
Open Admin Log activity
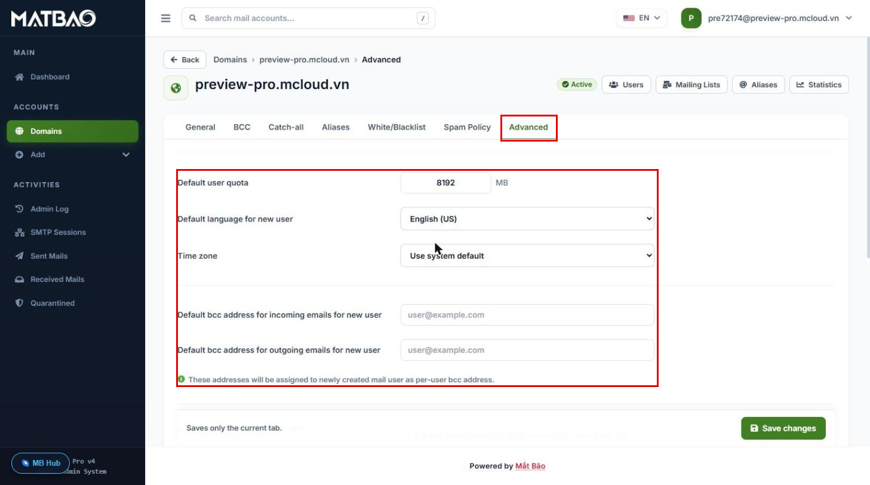coord(72,209)
